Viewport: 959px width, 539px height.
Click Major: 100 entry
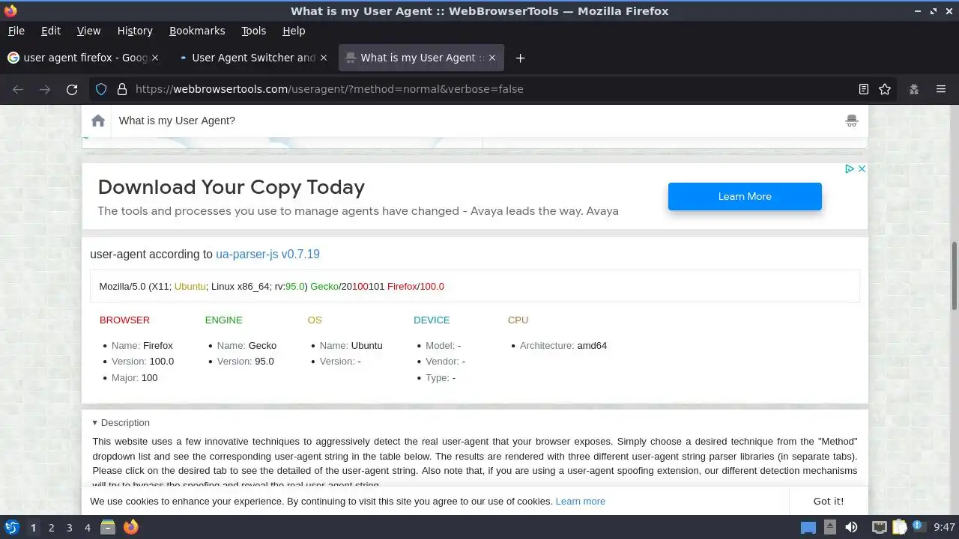[x=135, y=378]
